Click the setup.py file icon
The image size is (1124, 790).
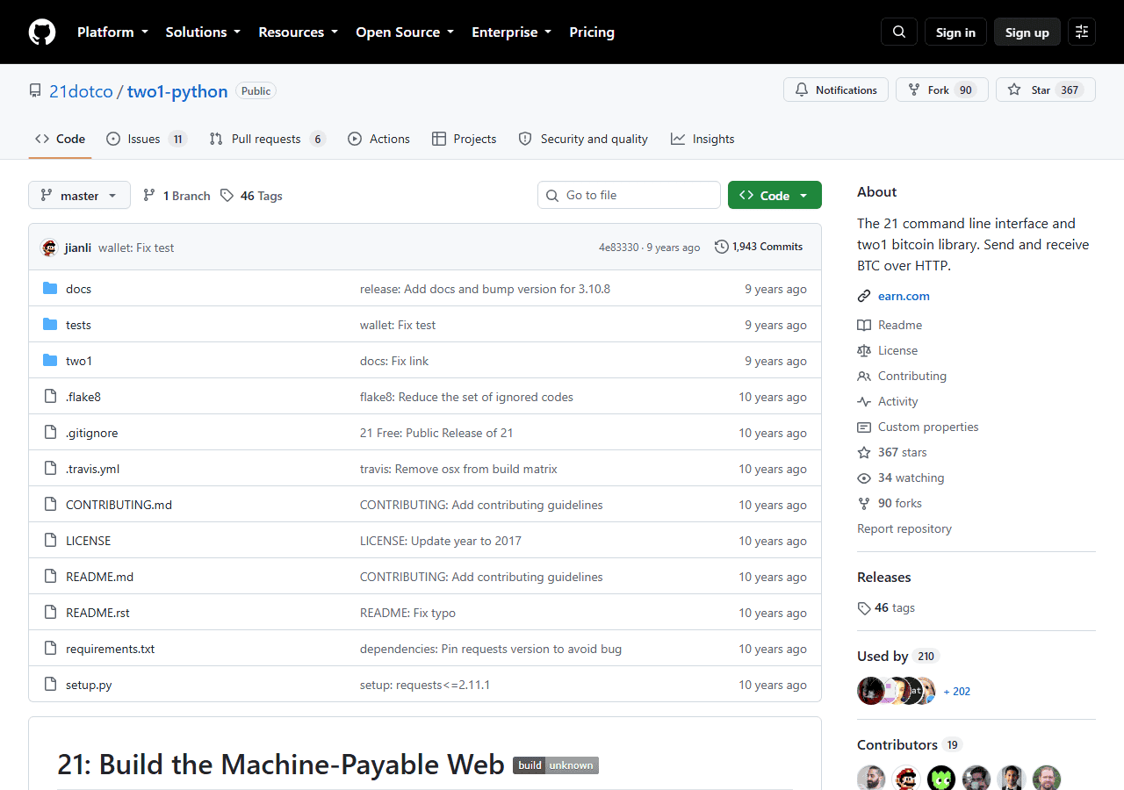(x=50, y=685)
